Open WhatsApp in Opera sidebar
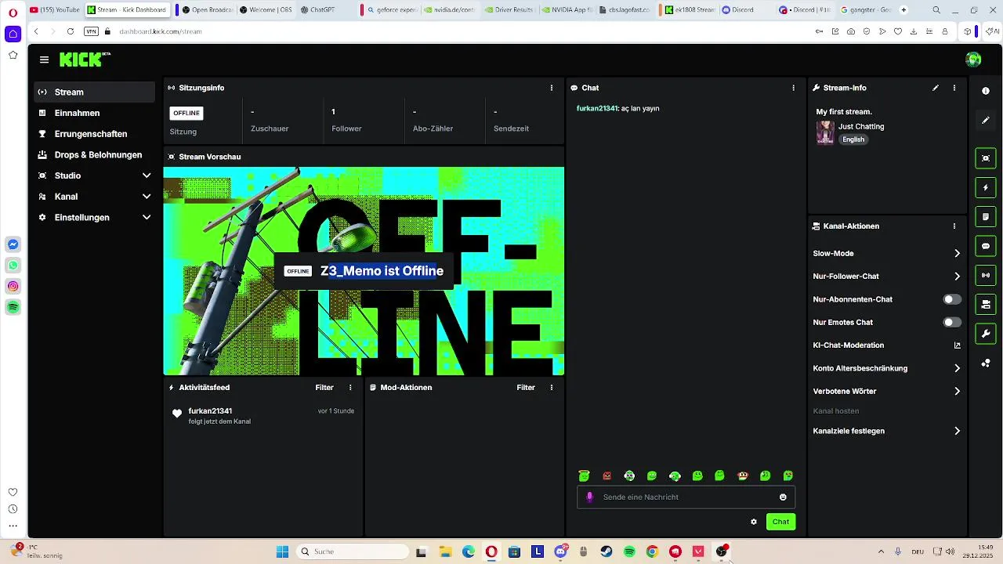1003x564 pixels. [13, 266]
